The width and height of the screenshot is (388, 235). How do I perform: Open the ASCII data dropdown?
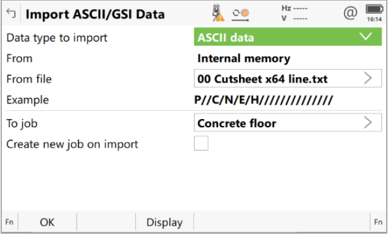point(288,37)
